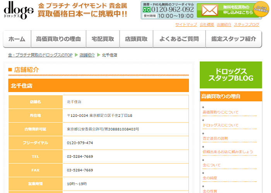The image size is (271, 193).
Task: Open 金について sidebar link
Action: (211, 165)
